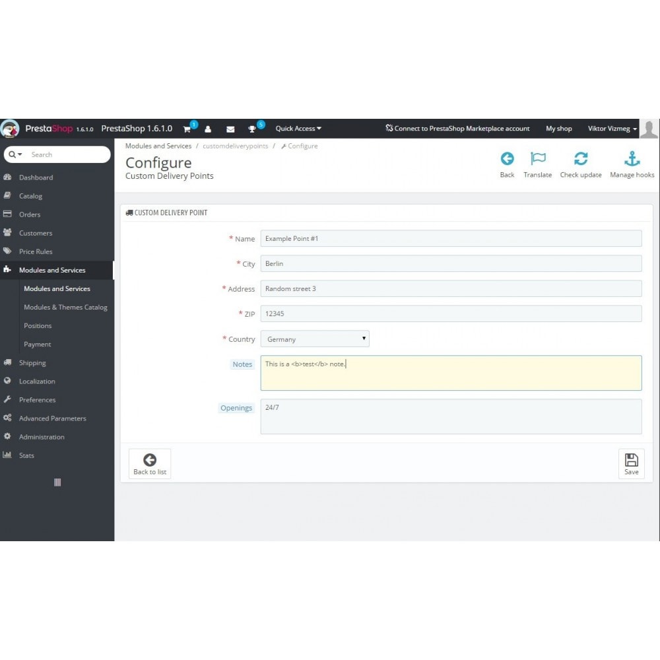660x660 pixels.
Task: Click the Shipping truck icon
Action: pyautogui.click(x=7, y=362)
